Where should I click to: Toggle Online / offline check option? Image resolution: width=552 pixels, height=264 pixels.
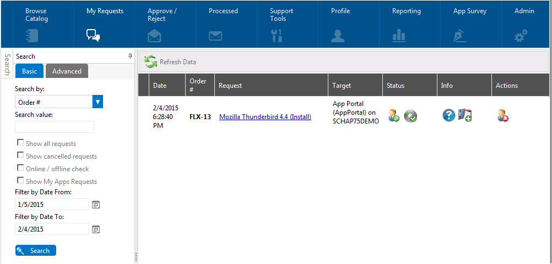tap(21, 168)
